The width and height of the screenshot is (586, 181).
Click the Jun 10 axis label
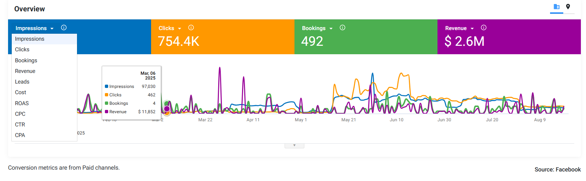pos(396,120)
